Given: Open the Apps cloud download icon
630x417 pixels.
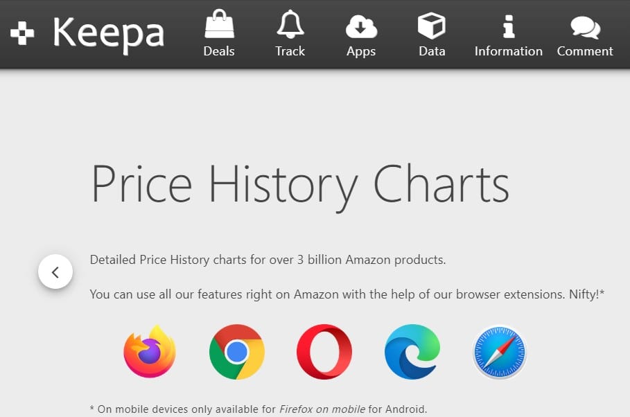Looking at the screenshot, I should 361,26.
